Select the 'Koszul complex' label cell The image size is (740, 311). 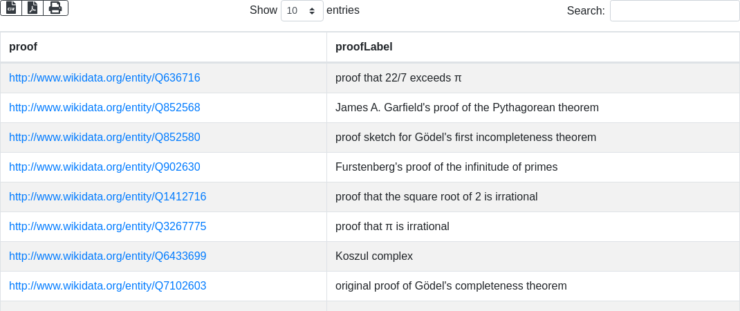[x=374, y=256]
